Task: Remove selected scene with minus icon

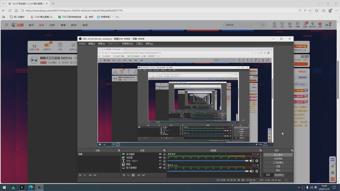Action: [x=85, y=175]
